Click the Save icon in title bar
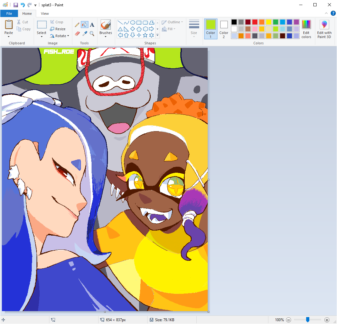 pyautogui.click(x=16, y=5)
